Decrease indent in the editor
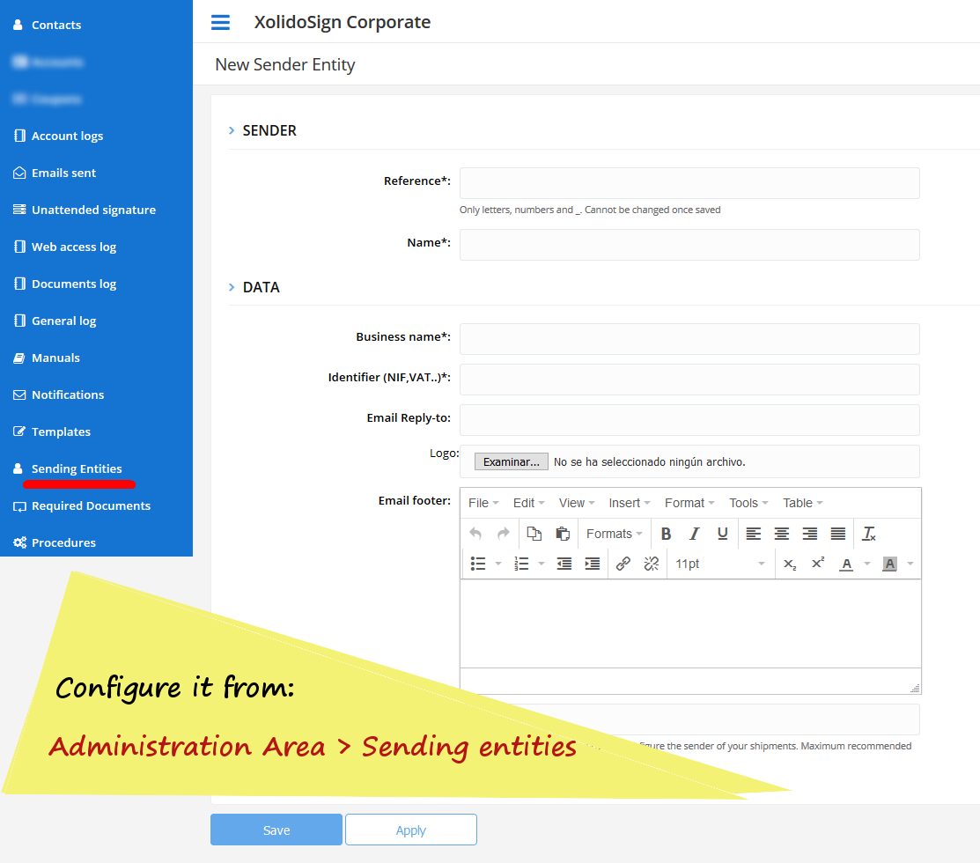 pos(564,564)
